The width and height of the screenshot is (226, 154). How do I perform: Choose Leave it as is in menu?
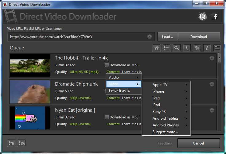(124, 91)
